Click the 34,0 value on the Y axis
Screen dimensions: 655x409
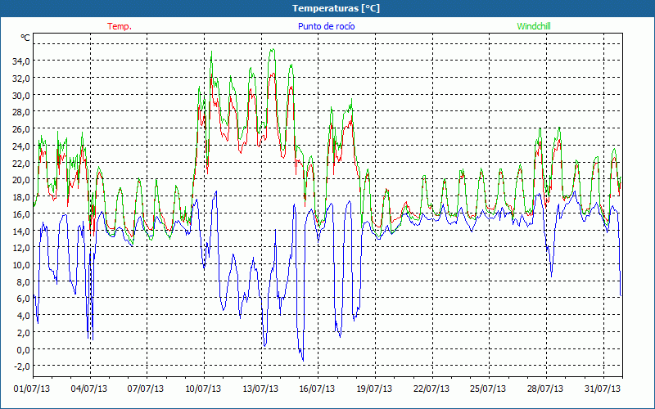click(x=21, y=61)
